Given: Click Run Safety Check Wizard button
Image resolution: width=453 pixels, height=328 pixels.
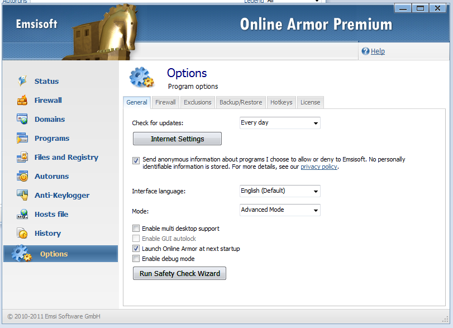Looking at the screenshot, I should pyautogui.click(x=179, y=273).
